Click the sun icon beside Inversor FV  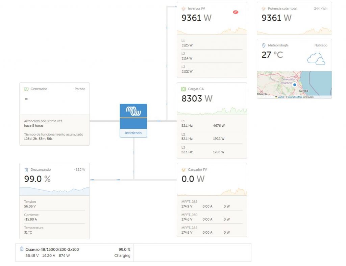coord(183,8)
